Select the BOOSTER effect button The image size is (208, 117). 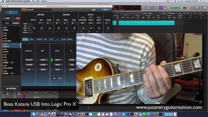coord(39,39)
